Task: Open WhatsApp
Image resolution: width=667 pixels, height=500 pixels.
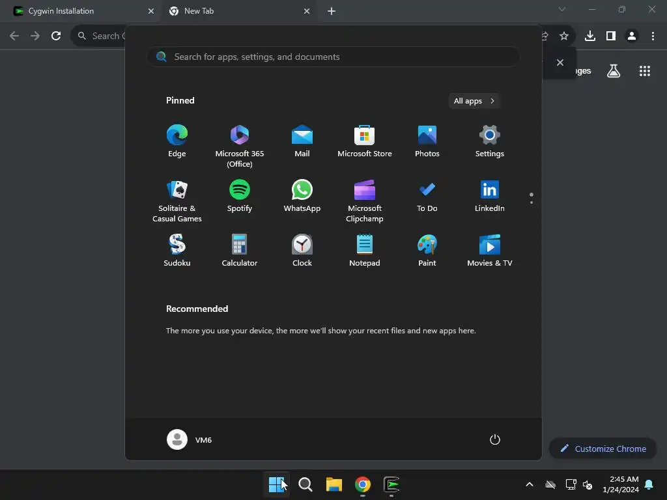Action: tap(302, 196)
